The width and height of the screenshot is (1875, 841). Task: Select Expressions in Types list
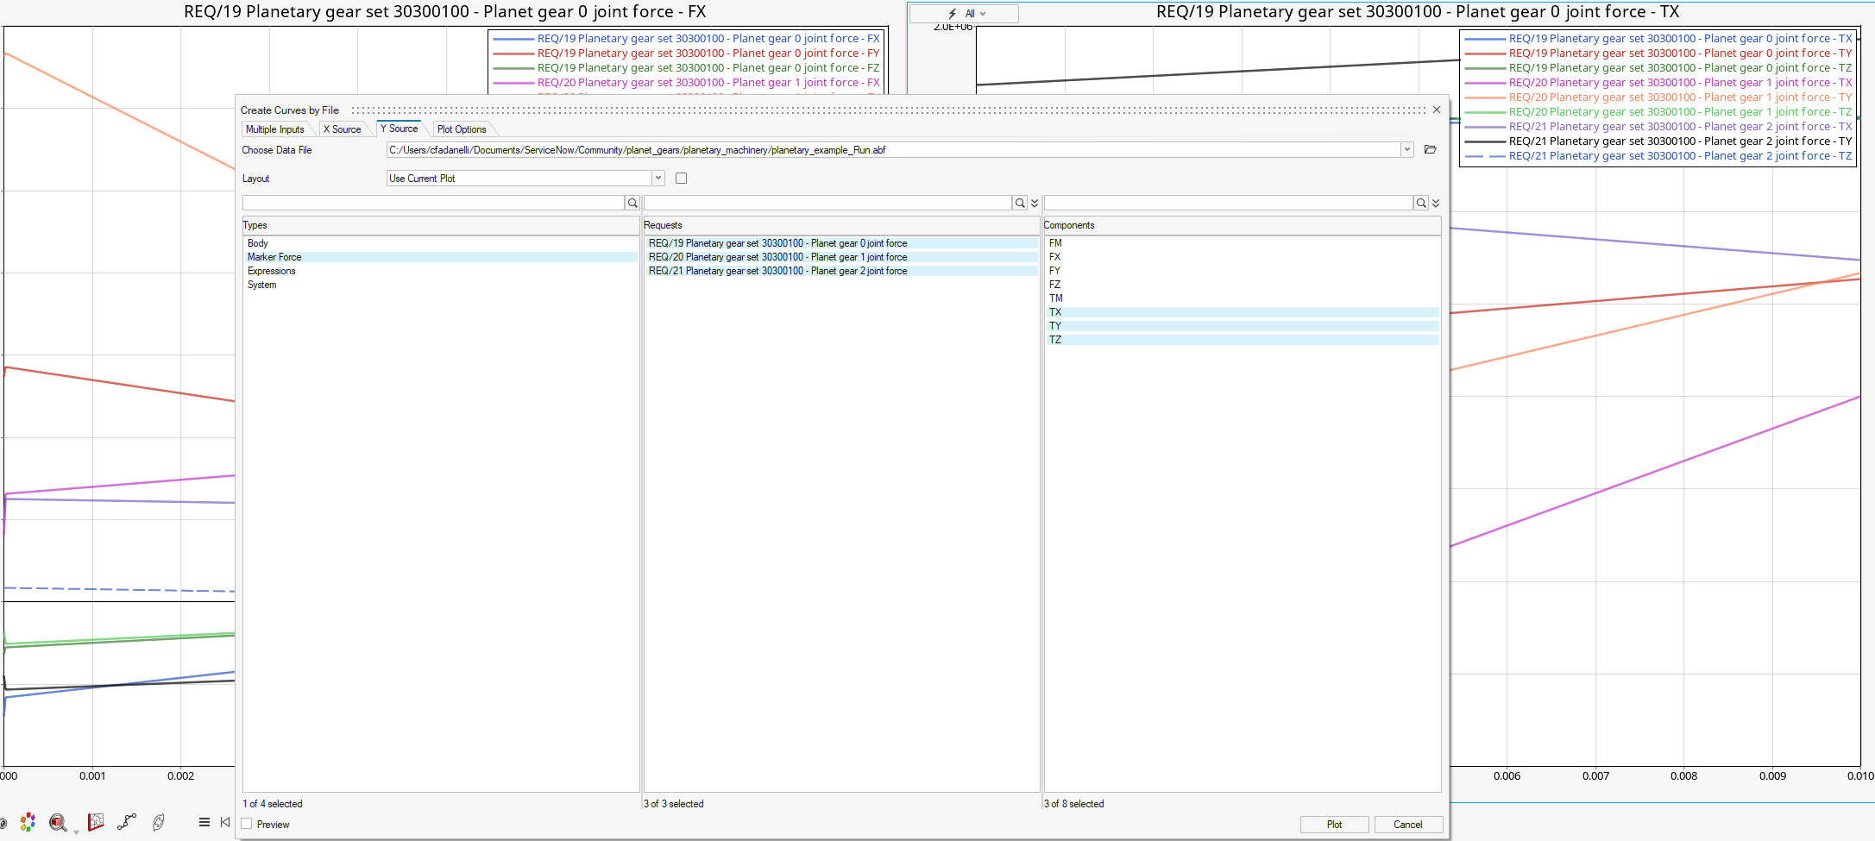pos(441,271)
